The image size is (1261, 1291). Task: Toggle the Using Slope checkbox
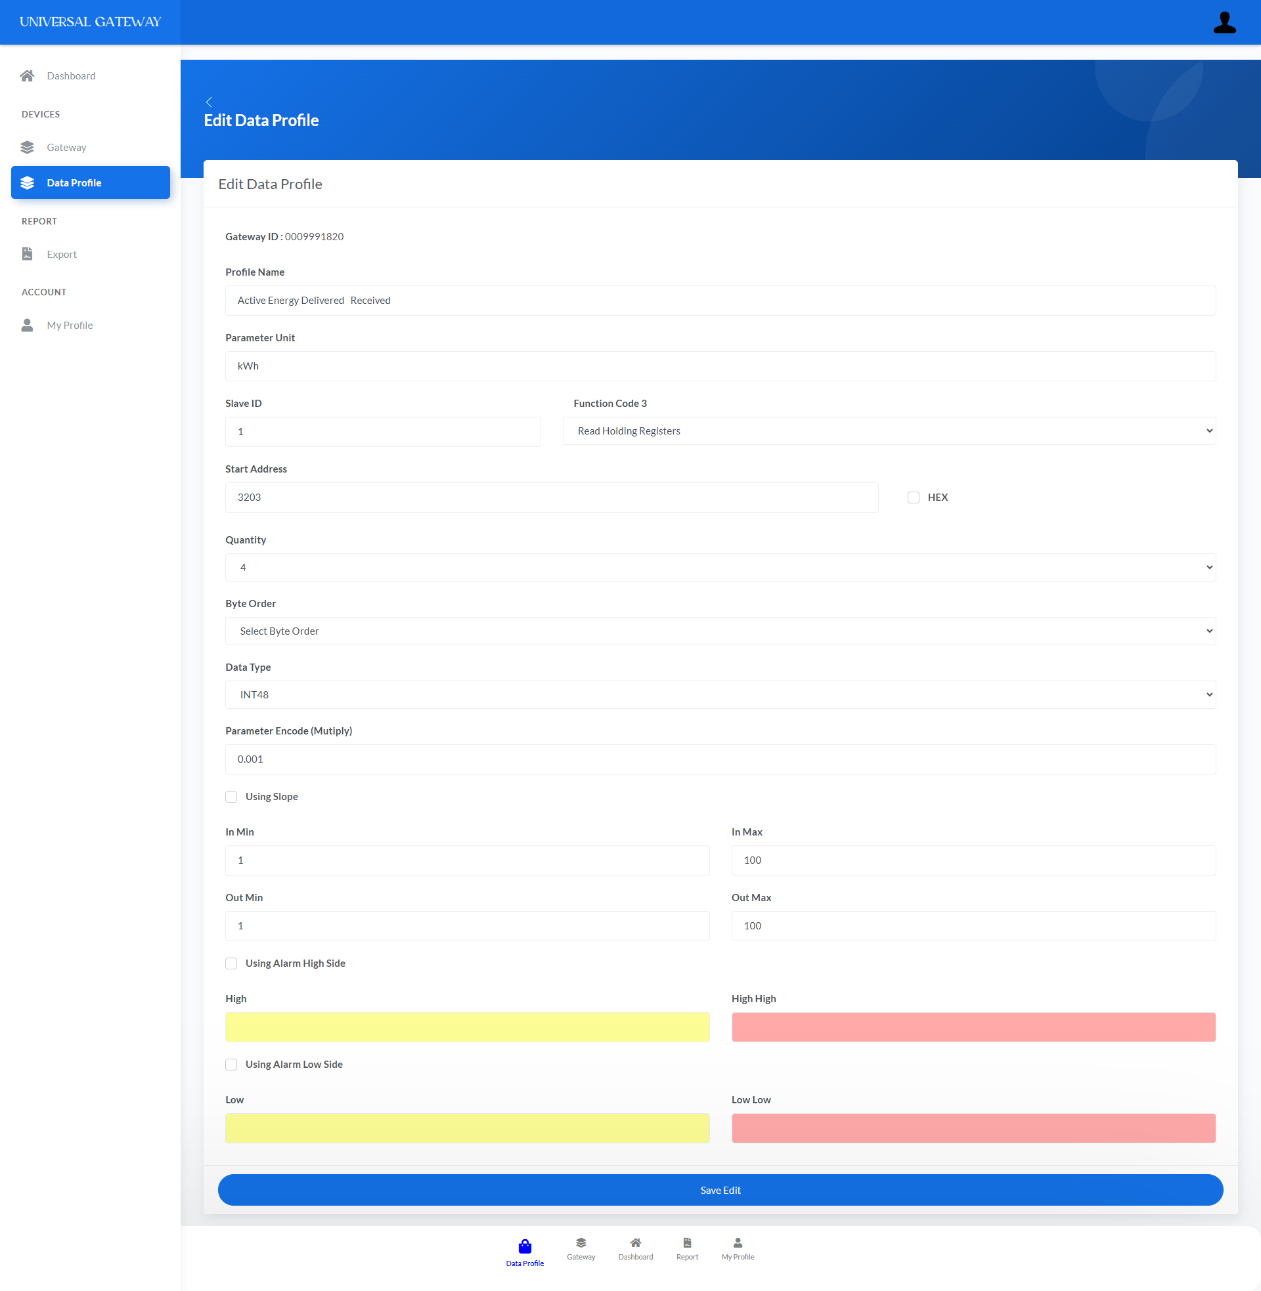click(231, 797)
